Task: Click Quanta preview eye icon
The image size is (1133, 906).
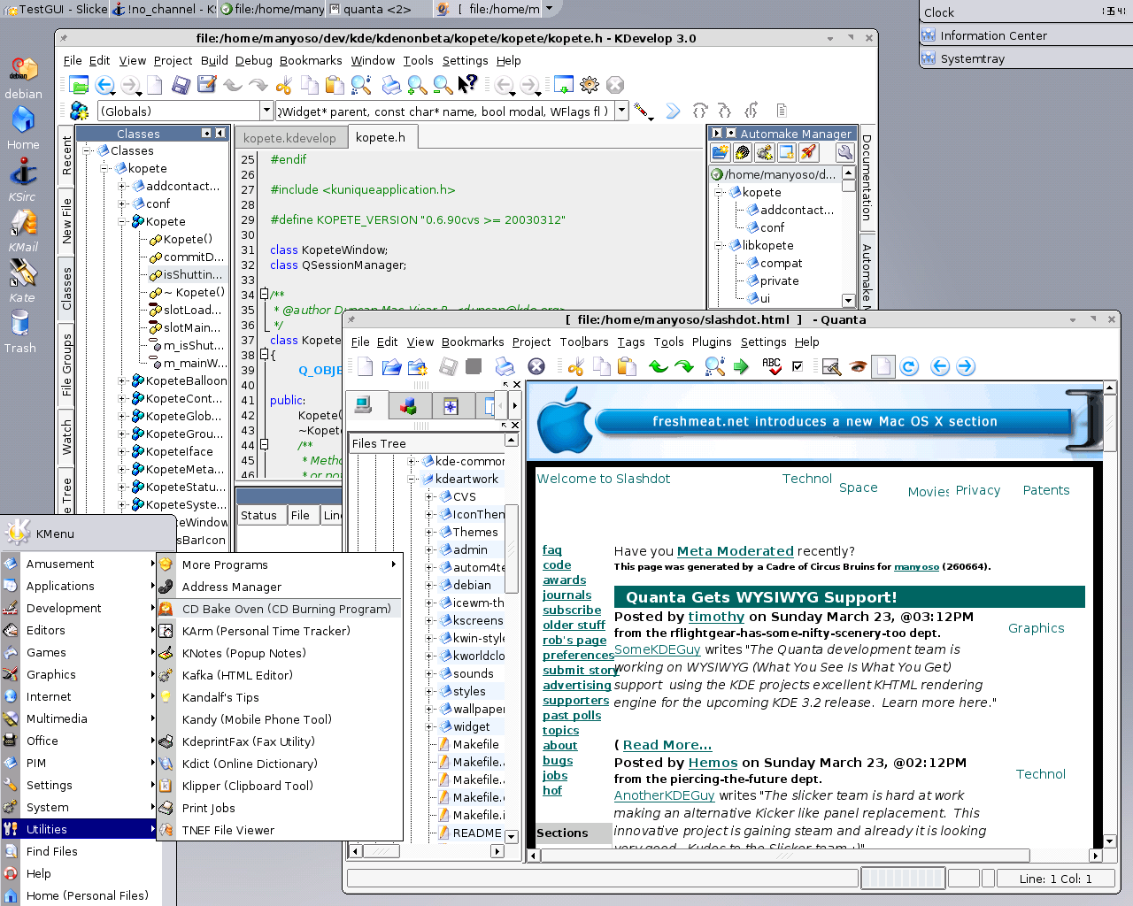Action: pos(858,366)
